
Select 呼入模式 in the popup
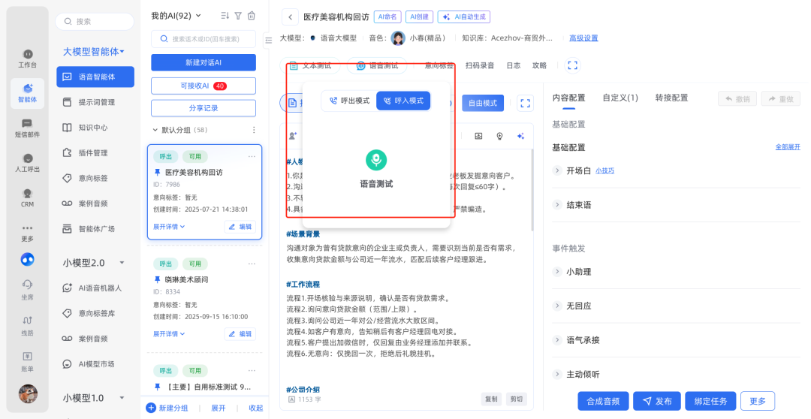click(x=403, y=101)
